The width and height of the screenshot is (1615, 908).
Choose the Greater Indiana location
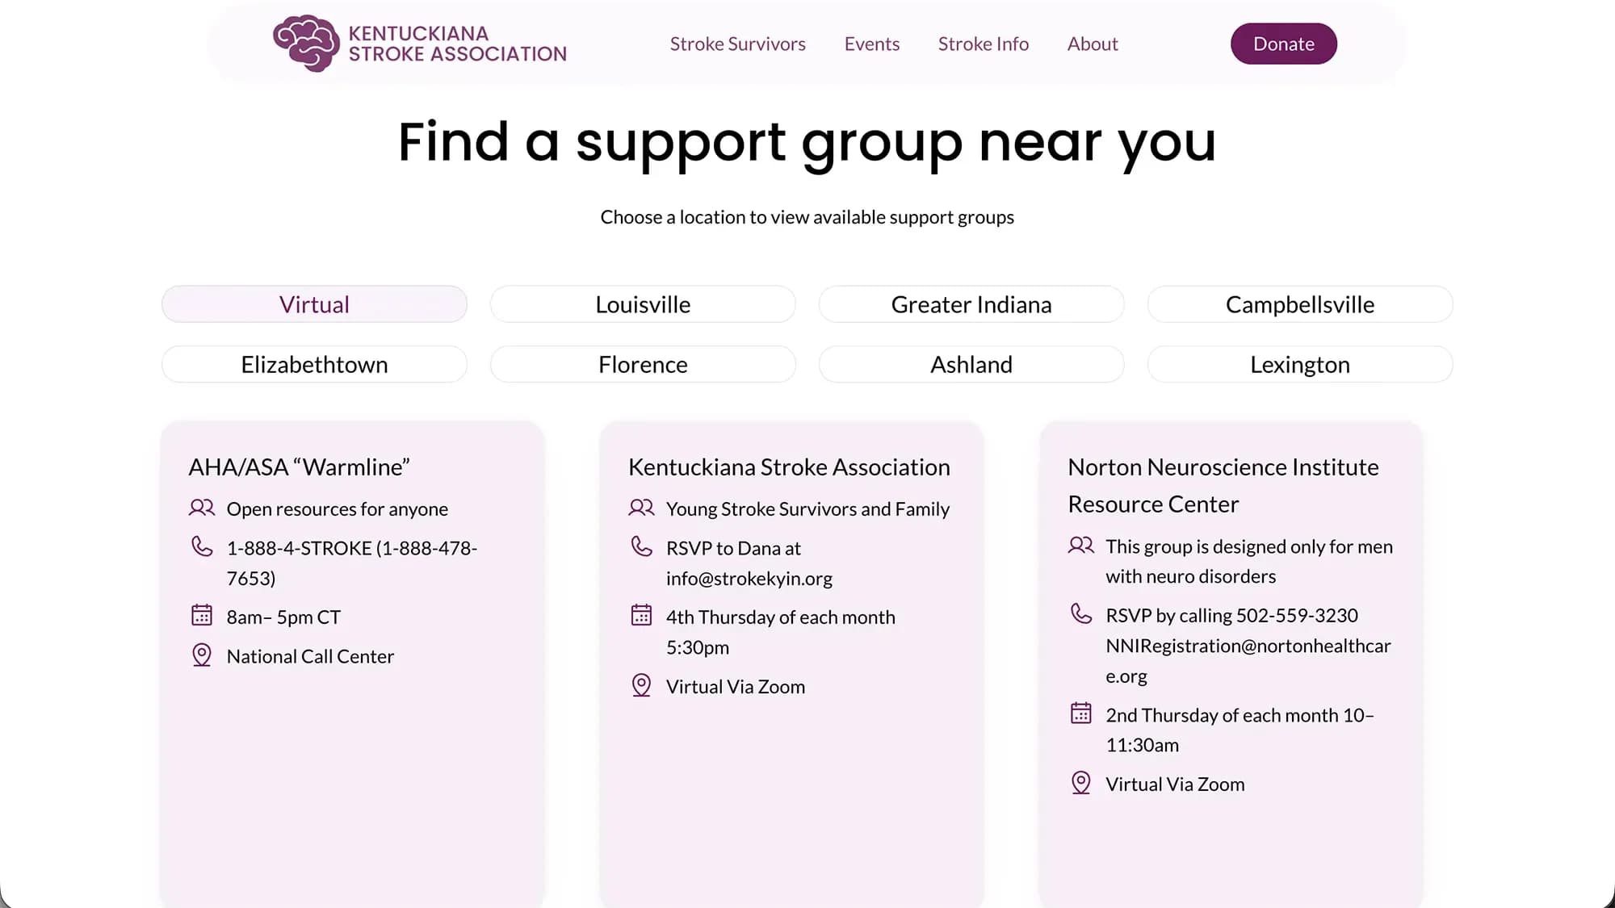(971, 304)
